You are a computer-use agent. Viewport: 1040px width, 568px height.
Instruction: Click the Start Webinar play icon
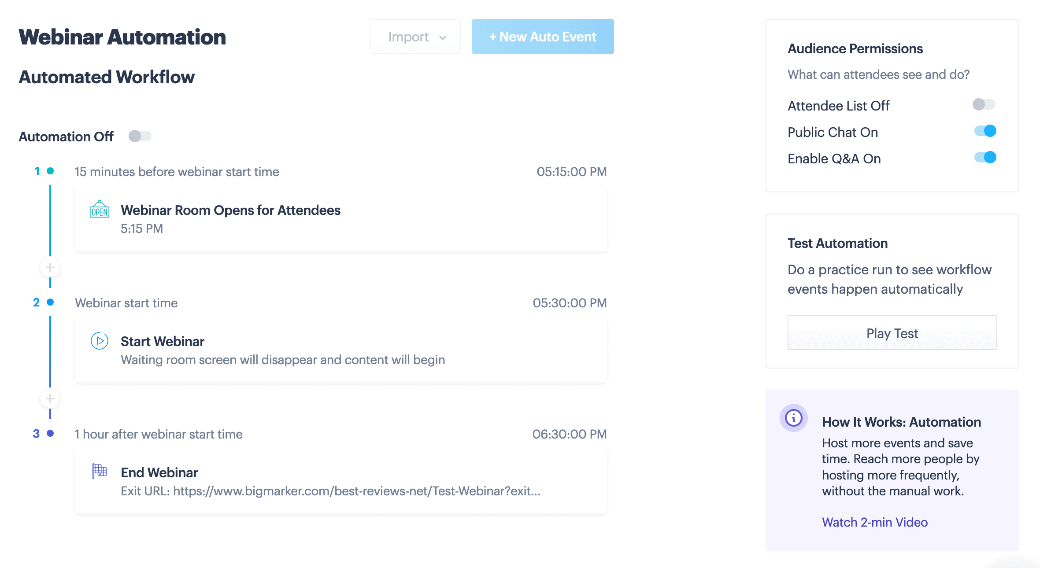pyautogui.click(x=100, y=341)
